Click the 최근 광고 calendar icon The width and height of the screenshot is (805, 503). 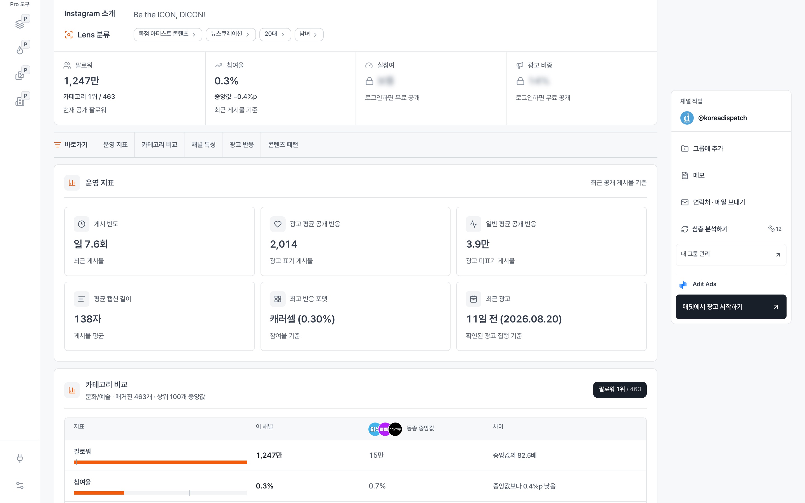[473, 299]
